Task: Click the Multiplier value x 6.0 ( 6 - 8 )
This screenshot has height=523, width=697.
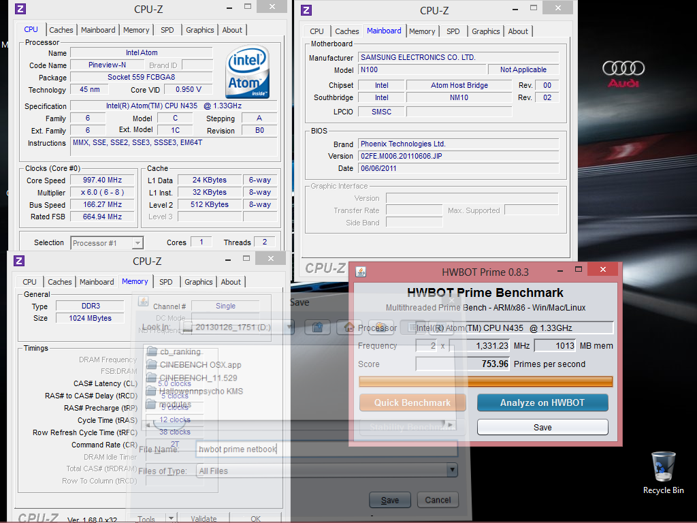Action: (102, 193)
